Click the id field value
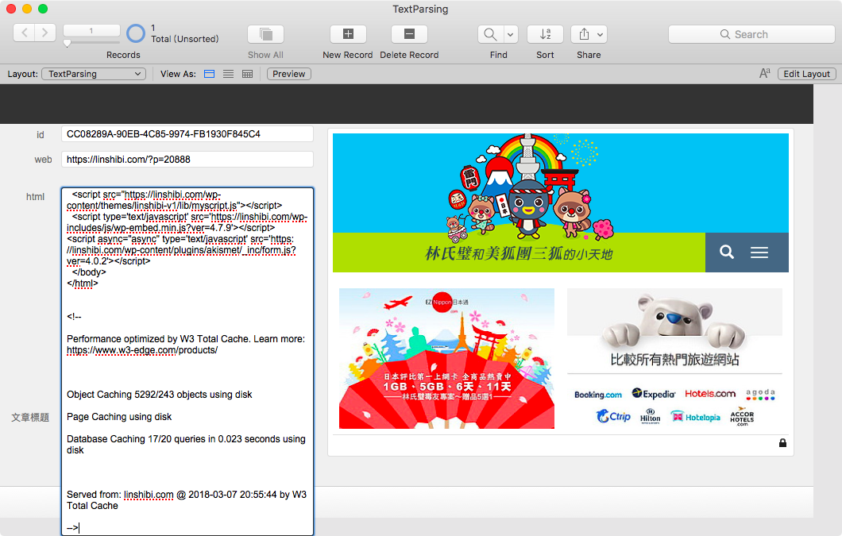842x536 pixels. click(x=187, y=133)
